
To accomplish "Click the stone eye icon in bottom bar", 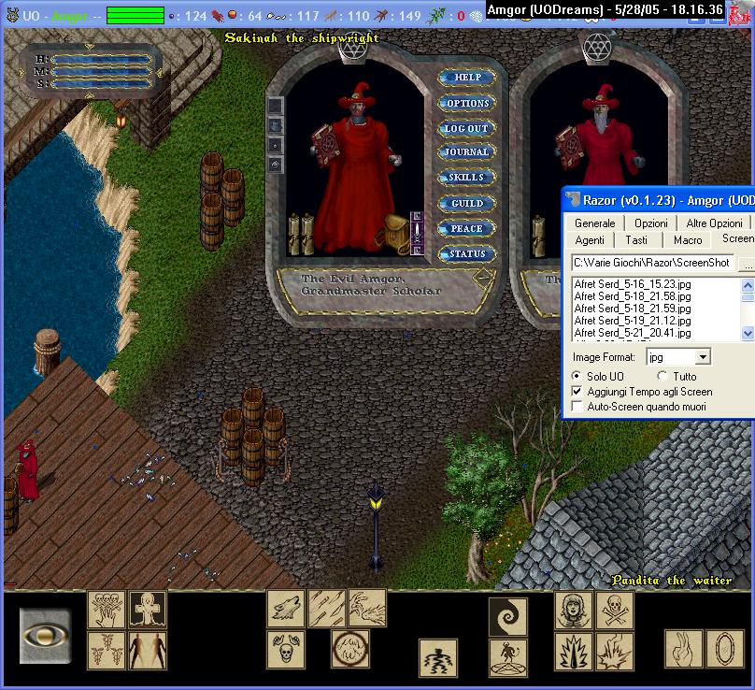I will pos(45,636).
